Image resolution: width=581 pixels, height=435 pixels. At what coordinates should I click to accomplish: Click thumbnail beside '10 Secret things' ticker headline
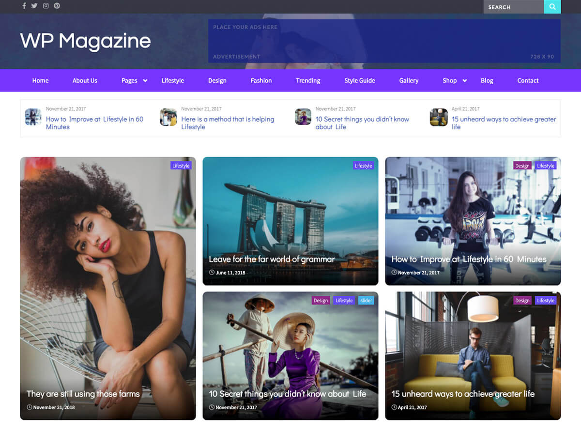(x=303, y=117)
